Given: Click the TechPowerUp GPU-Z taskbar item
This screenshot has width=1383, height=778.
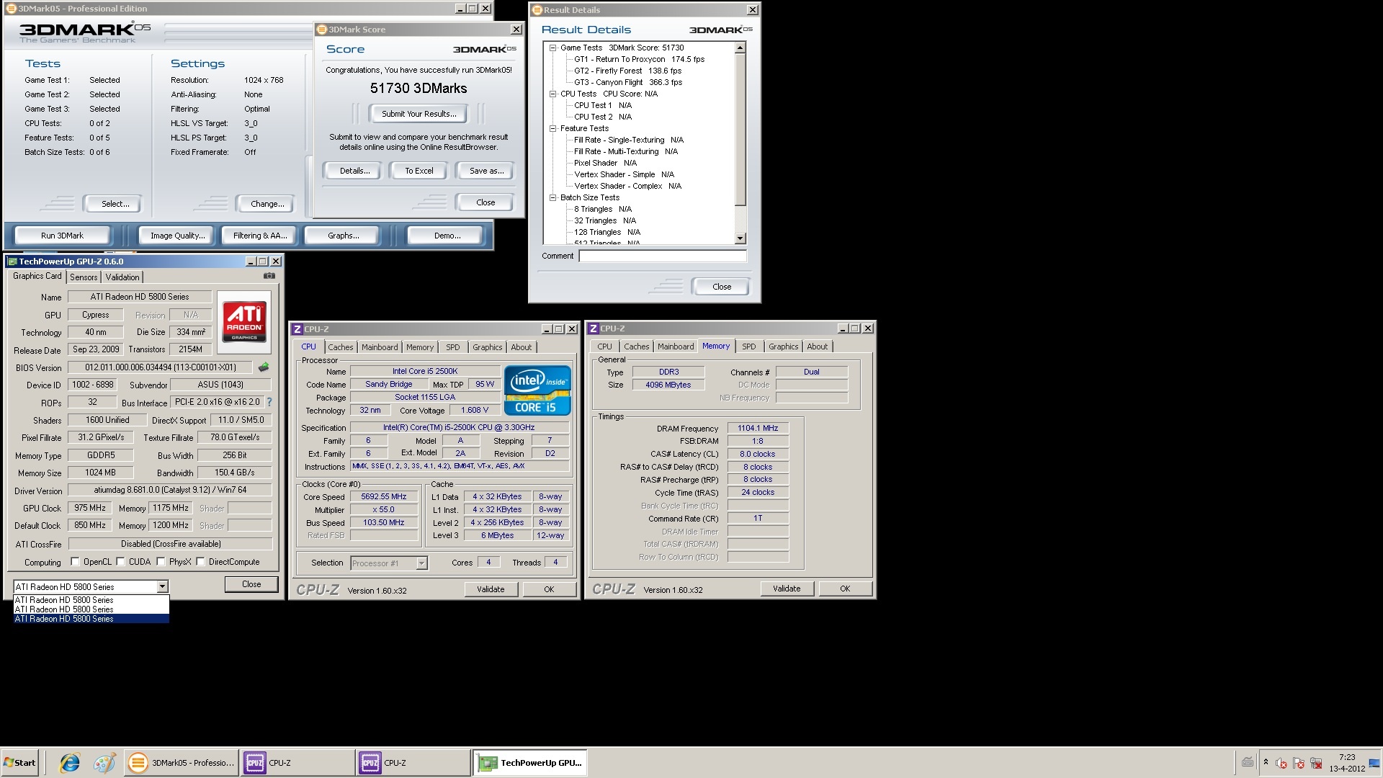Looking at the screenshot, I should coord(530,763).
